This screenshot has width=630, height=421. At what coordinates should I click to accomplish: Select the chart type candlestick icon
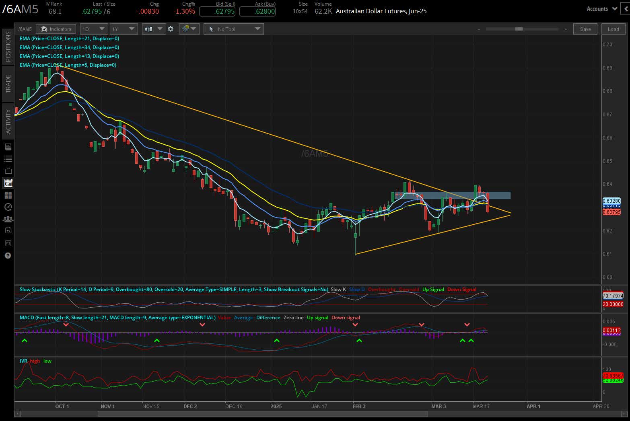coord(149,29)
